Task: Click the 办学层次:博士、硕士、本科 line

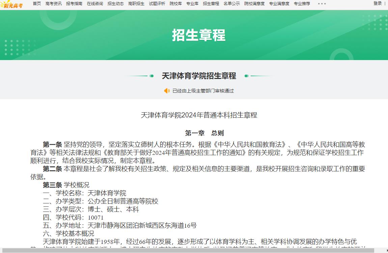Action: (91, 209)
